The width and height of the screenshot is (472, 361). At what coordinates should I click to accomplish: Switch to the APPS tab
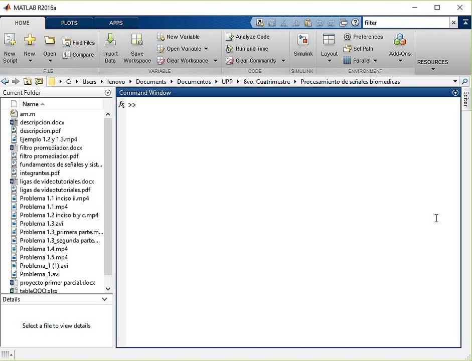point(116,23)
